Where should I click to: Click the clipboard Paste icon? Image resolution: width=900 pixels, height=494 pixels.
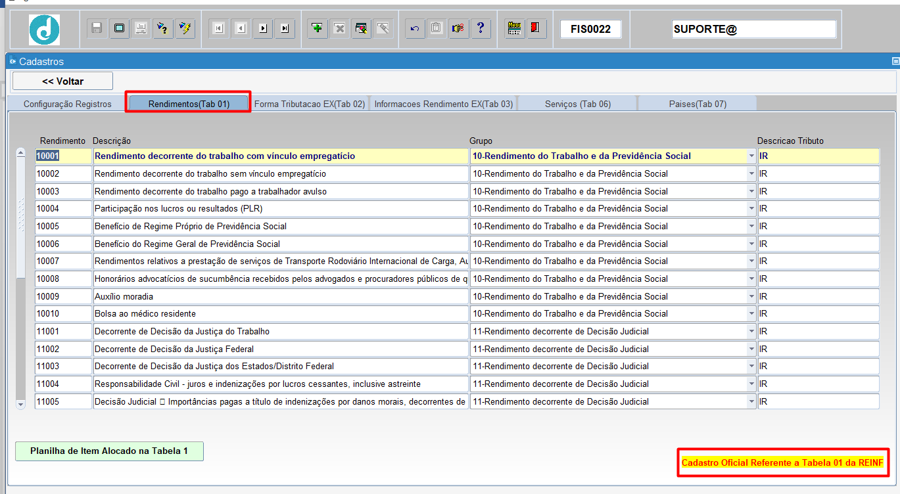tap(437, 28)
